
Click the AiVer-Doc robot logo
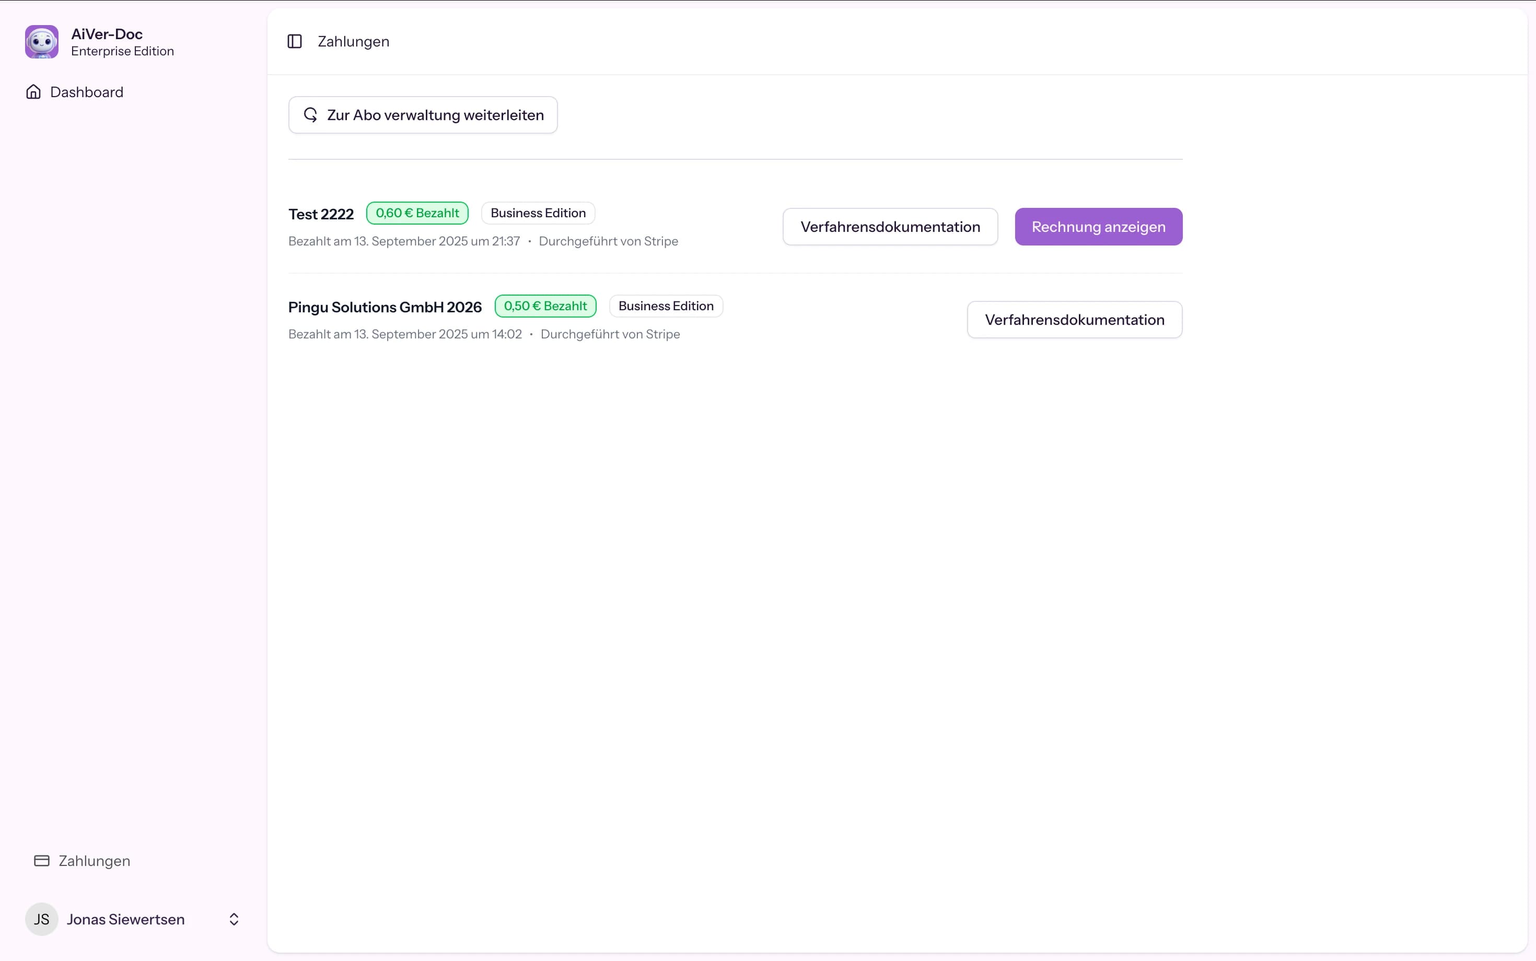[41, 42]
